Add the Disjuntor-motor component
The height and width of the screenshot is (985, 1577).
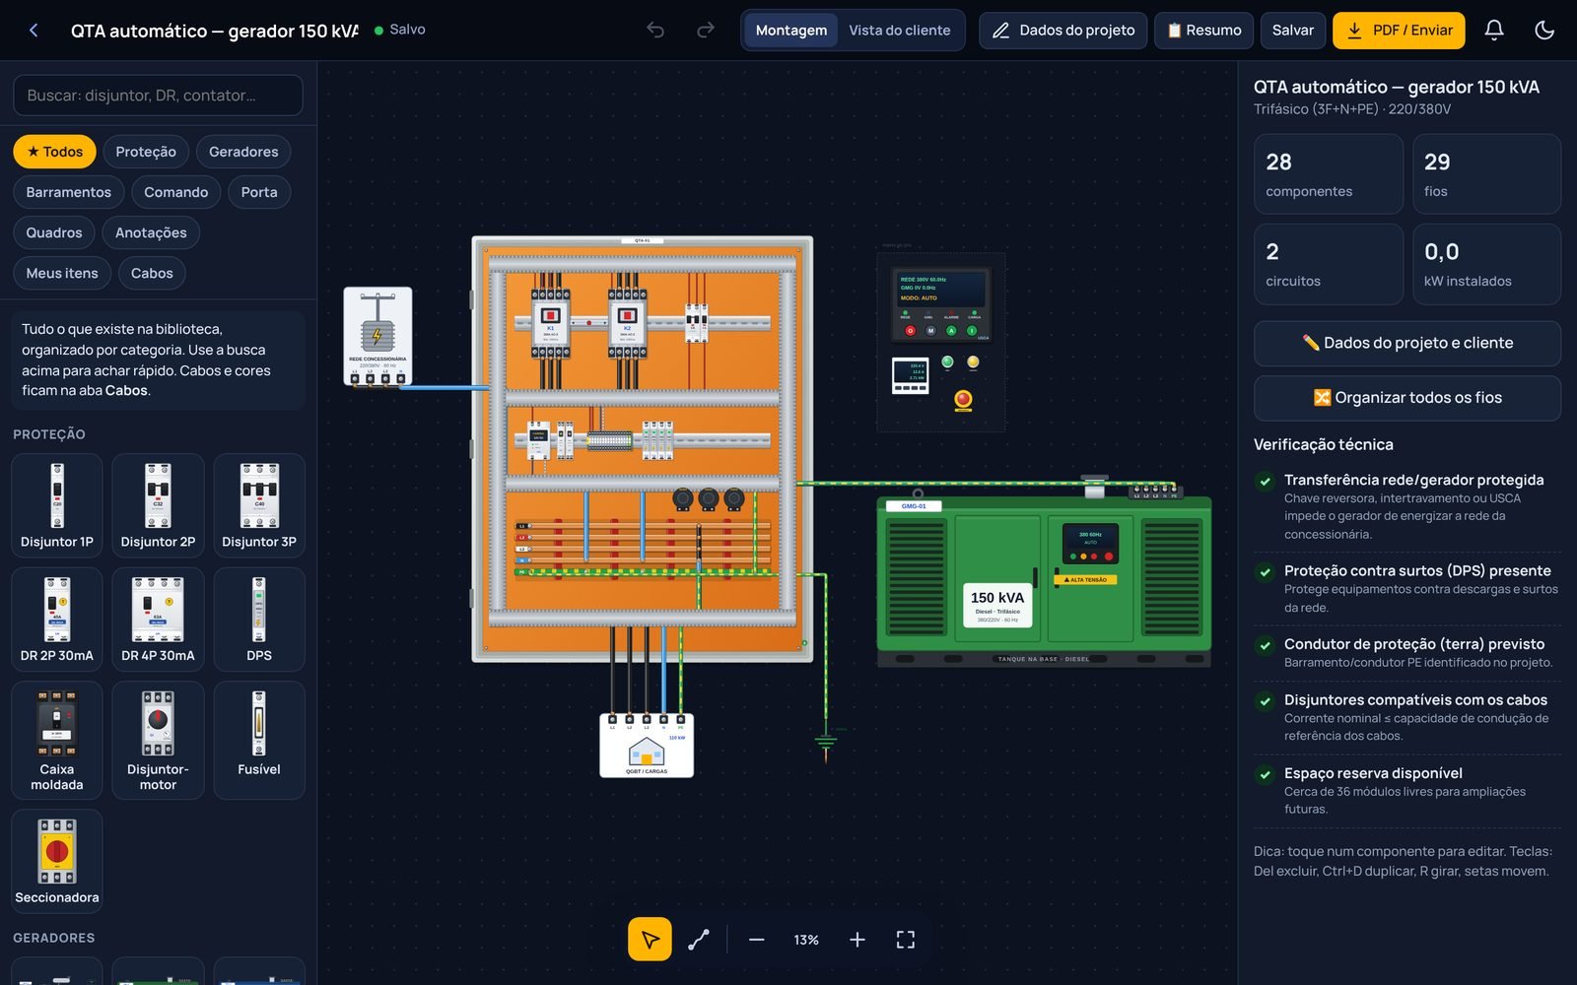(158, 741)
